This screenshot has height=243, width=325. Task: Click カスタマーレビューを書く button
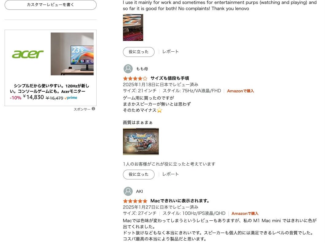click(x=51, y=5)
